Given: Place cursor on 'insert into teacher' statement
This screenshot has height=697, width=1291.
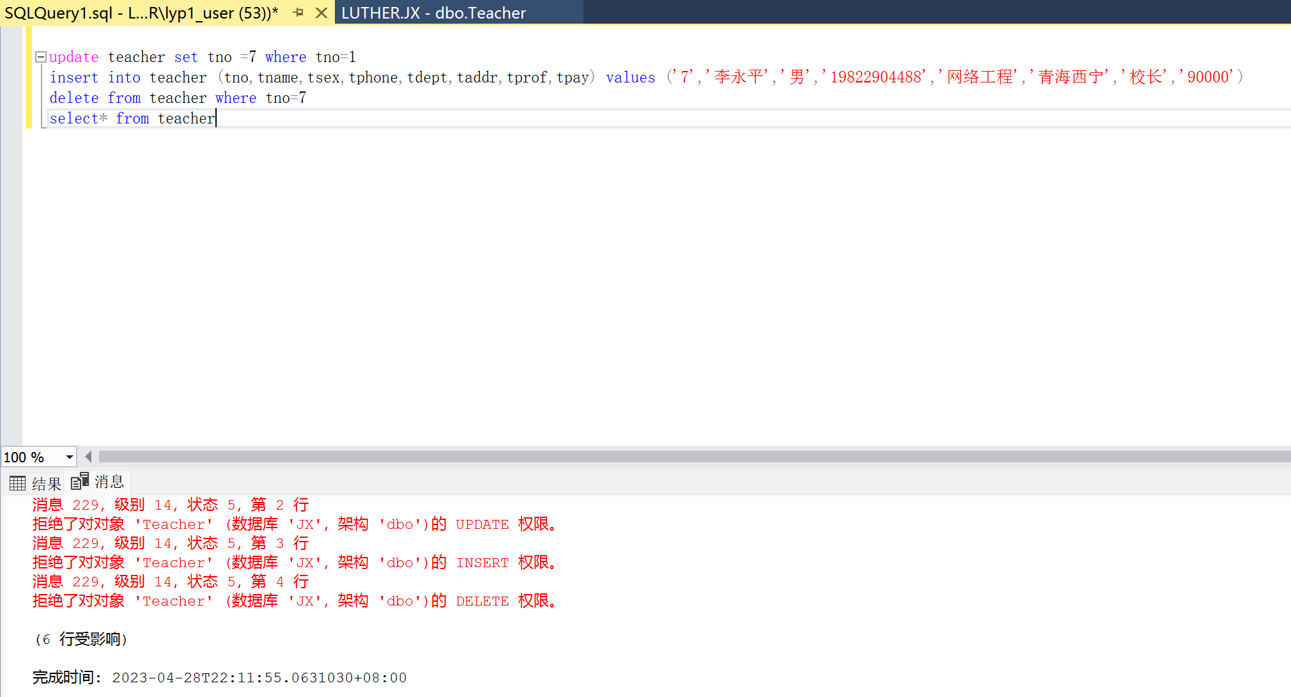Looking at the screenshot, I should click(x=178, y=77).
